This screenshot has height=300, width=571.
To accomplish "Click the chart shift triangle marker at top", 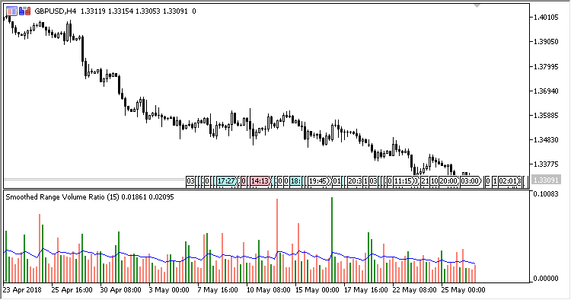I will coord(477,6).
